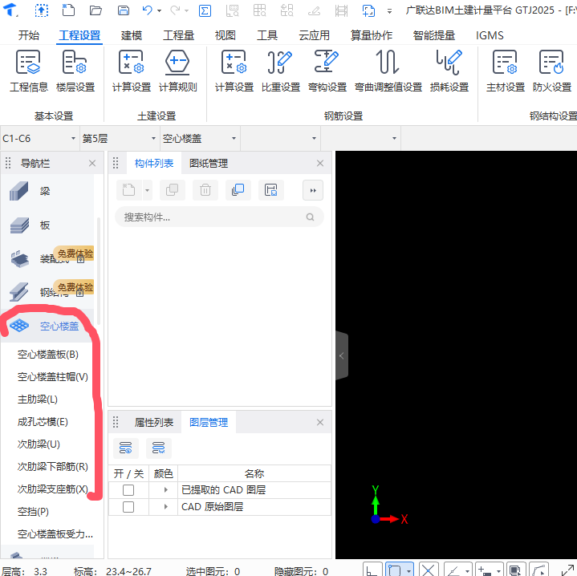The width and height of the screenshot is (577, 576).
Task: Open 计算设置 under 钢筋设置
Action: pos(234,71)
